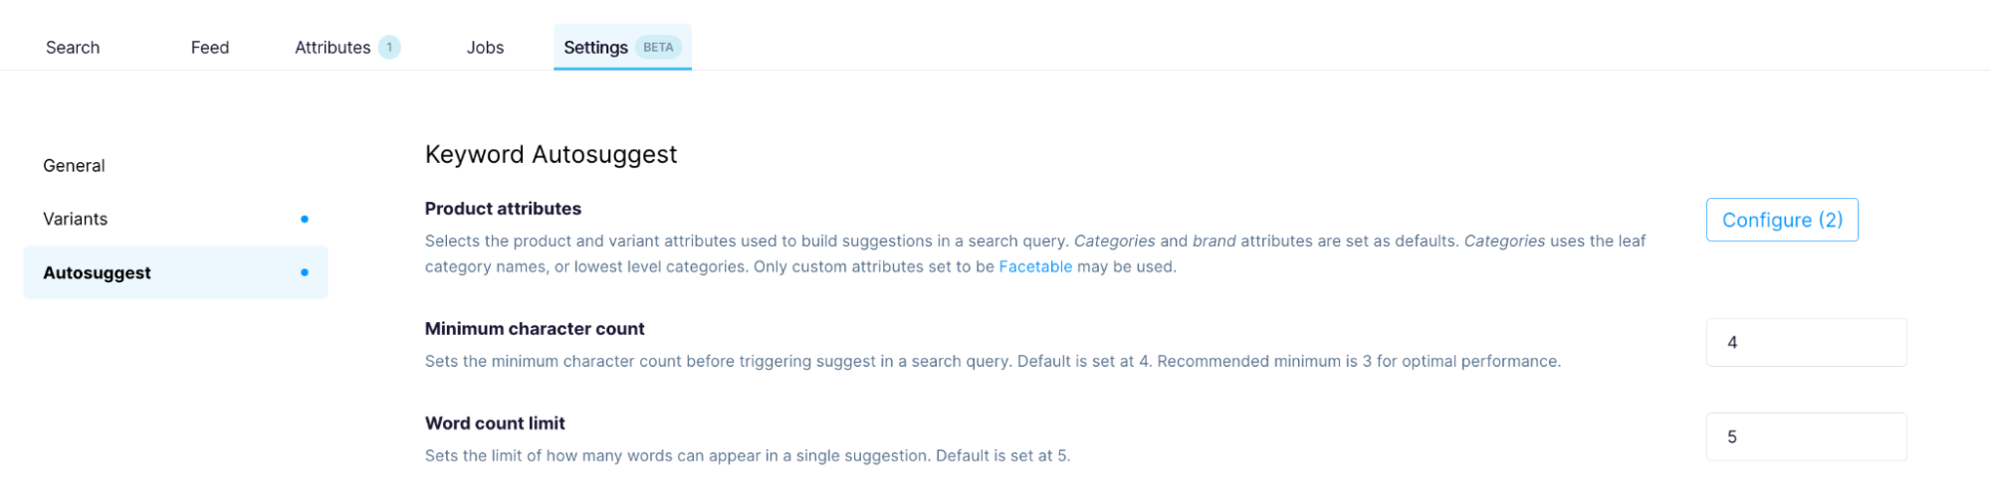The height and width of the screenshot is (490, 1990).
Task: Select Variants in the settings sidebar
Action: (x=76, y=220)
